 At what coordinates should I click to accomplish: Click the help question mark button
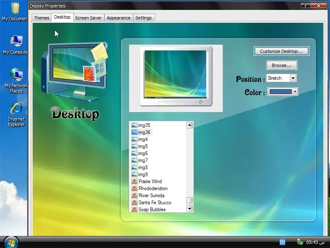pos(305,5)
